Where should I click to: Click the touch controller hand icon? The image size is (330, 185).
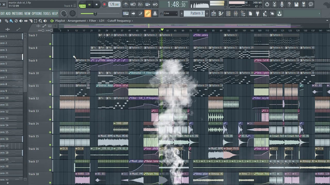pyautogui.click(x=272, y=14)
